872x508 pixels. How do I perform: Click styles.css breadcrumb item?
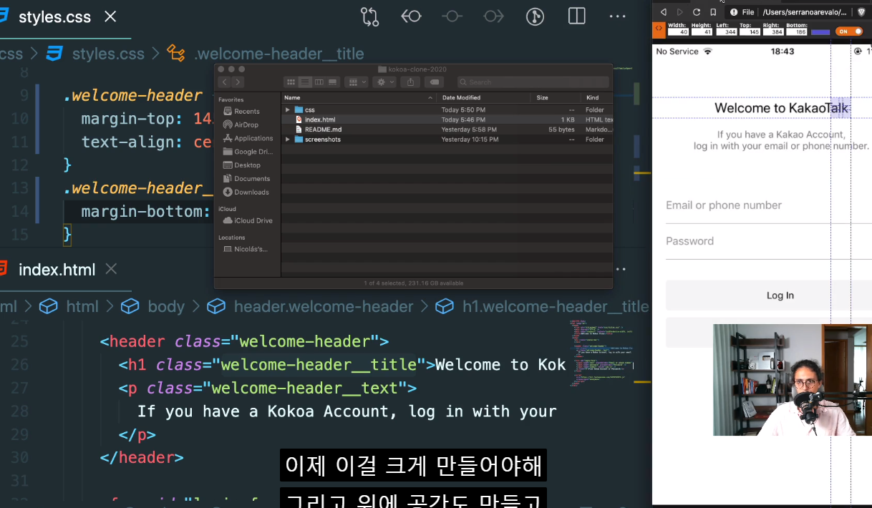pyautogui.click(x=108, y=54)
